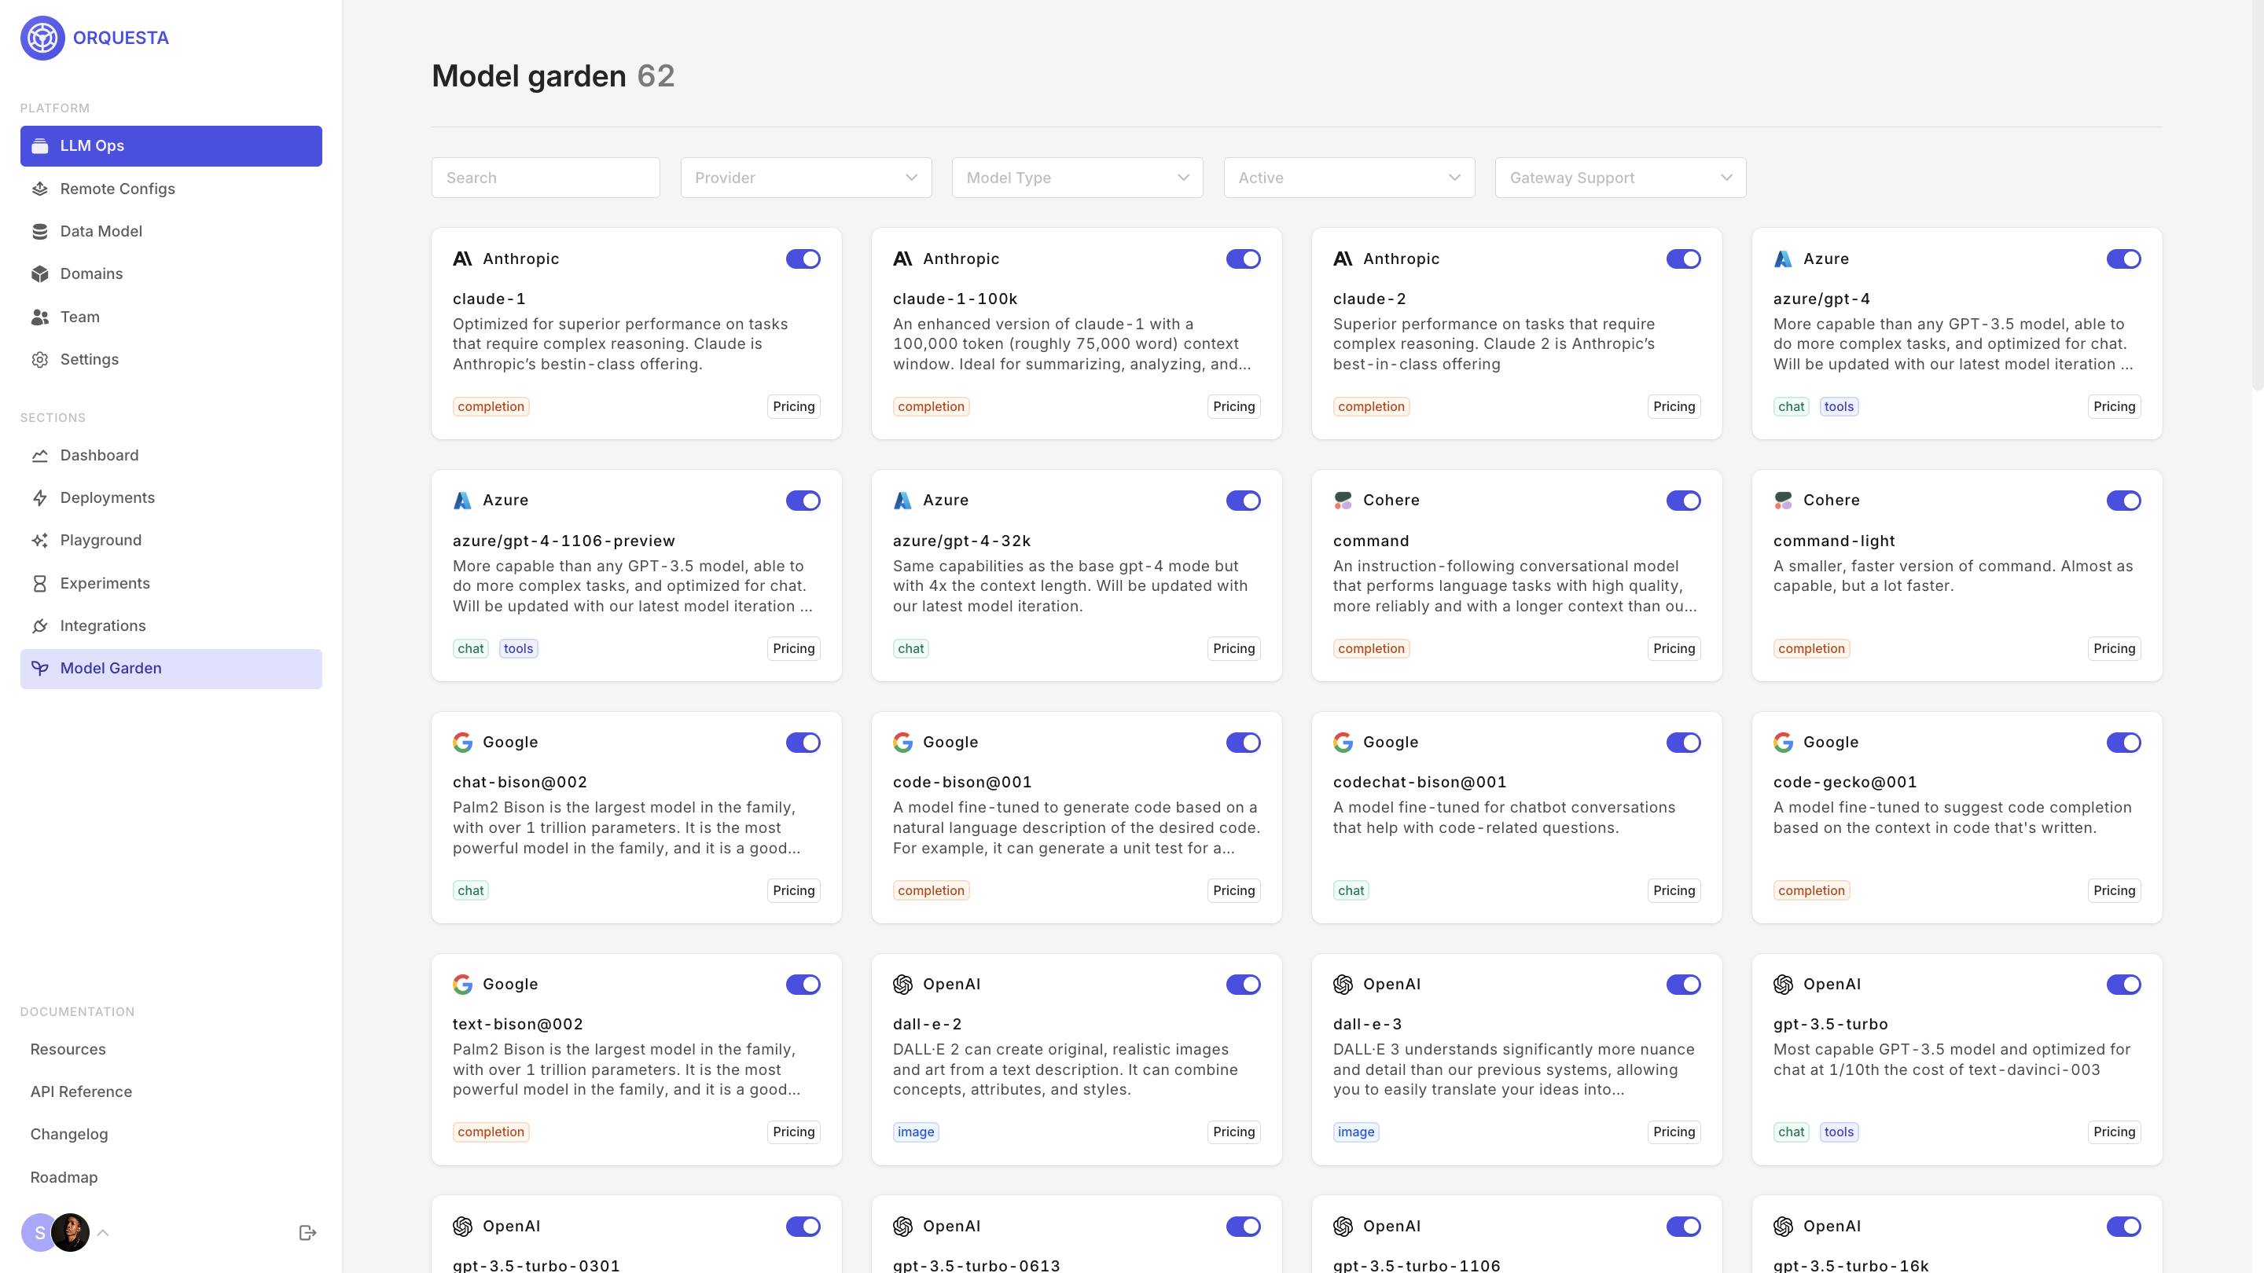The image size is (2264, 1273).
Task: Click the Dashboard chart icon
Action: 39,455
